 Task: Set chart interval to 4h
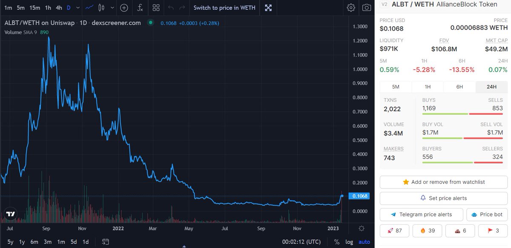(x=59, y=8)
